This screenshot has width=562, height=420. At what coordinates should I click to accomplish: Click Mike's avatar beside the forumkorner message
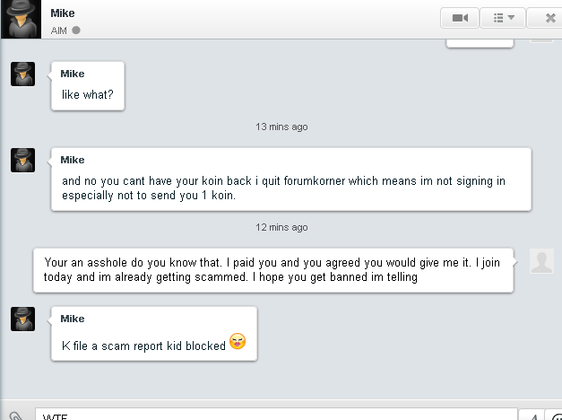22,161
